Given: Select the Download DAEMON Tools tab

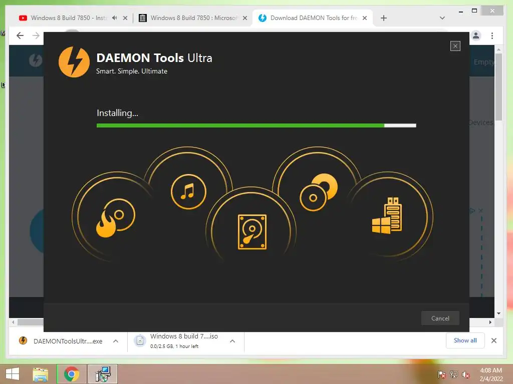Looking at the screenshot, I should pos(313,18).
